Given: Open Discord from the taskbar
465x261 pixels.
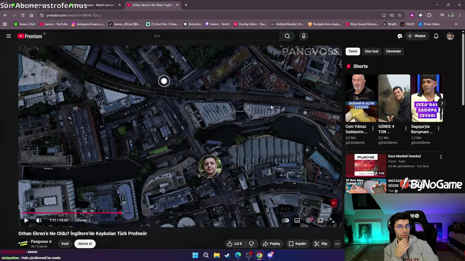Looking at the screenshot, I should 270,255.
